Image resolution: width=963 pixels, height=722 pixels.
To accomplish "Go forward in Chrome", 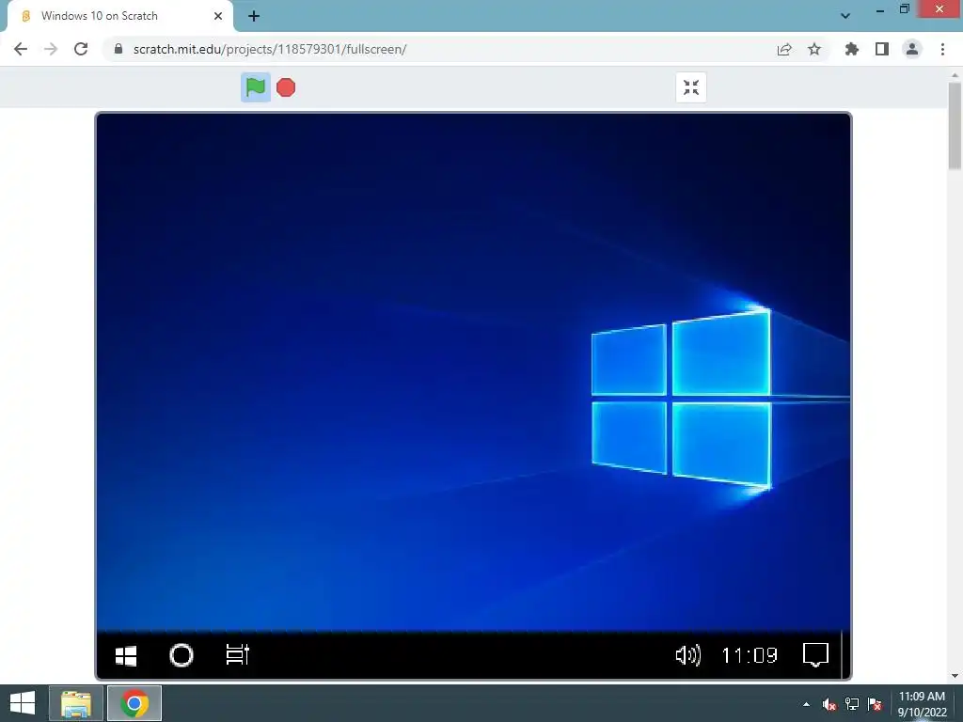I will [x=51, y=49].
